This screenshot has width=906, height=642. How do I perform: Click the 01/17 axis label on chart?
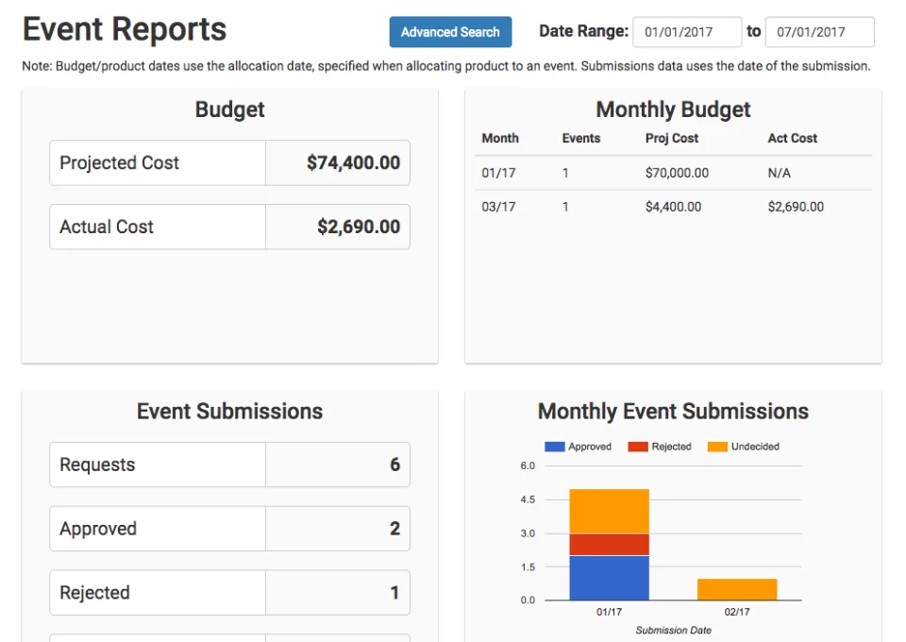609,612
